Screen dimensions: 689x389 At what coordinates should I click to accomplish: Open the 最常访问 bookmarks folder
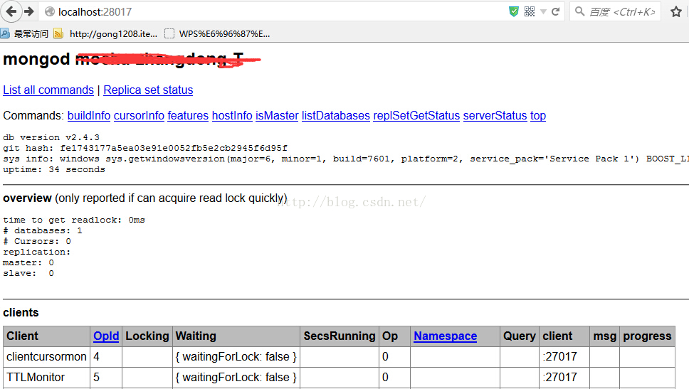click(25, 34)
